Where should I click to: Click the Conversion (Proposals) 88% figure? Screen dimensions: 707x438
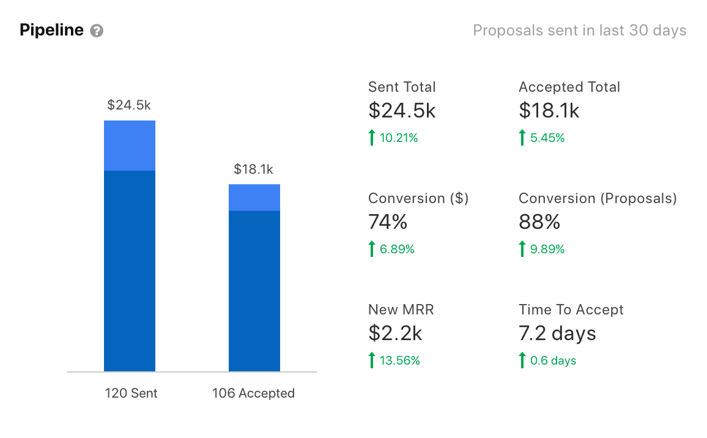click(x=539, y=222)
